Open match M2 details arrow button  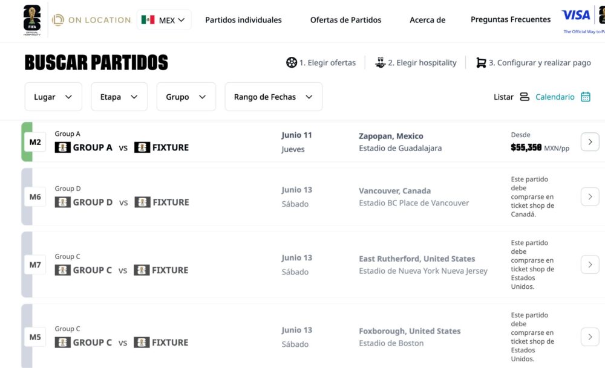(590, 142)
